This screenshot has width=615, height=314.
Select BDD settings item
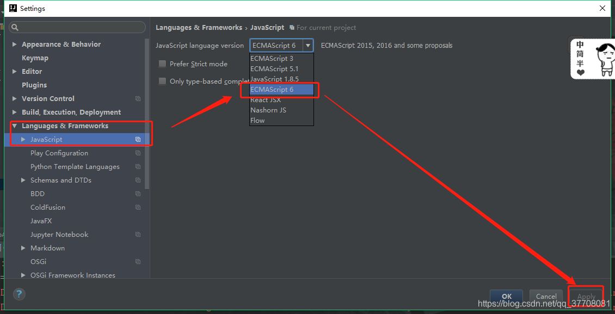coord(38,194)
